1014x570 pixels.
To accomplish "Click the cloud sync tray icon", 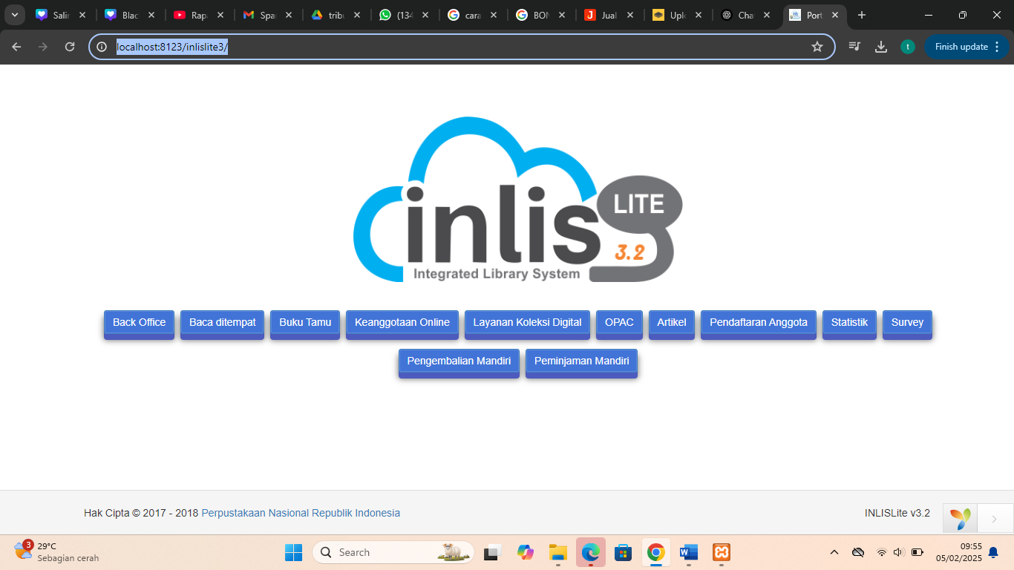I will [x=858, y=552].
